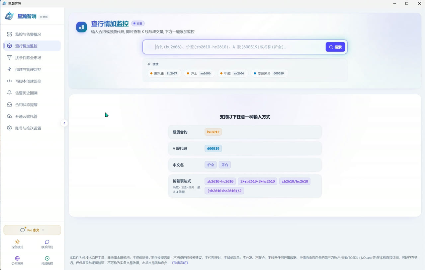Click the chat bubble icon for 联系我们
Viewport: 425px width, 270px height.
(x=47, y=242)
